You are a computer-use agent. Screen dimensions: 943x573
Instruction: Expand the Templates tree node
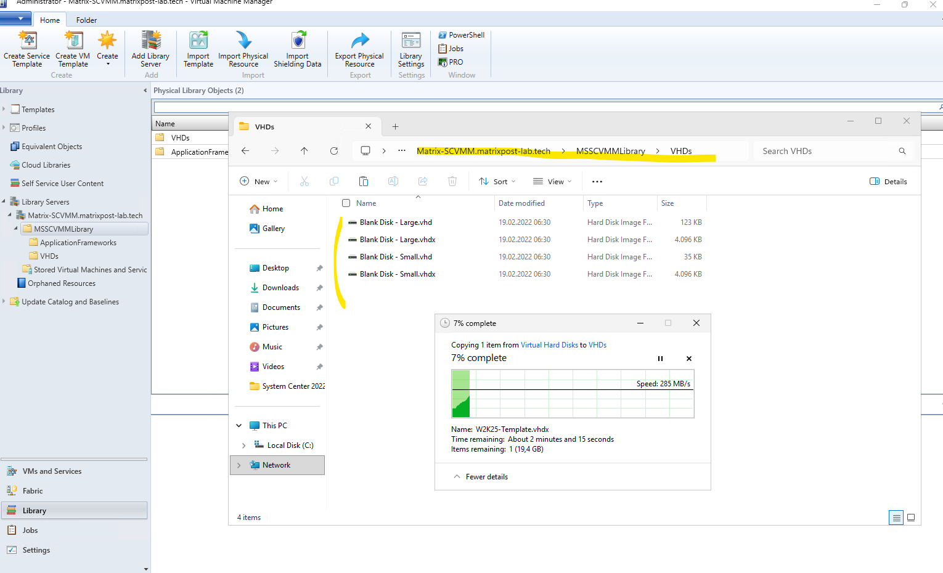click(x=4, y=109)
